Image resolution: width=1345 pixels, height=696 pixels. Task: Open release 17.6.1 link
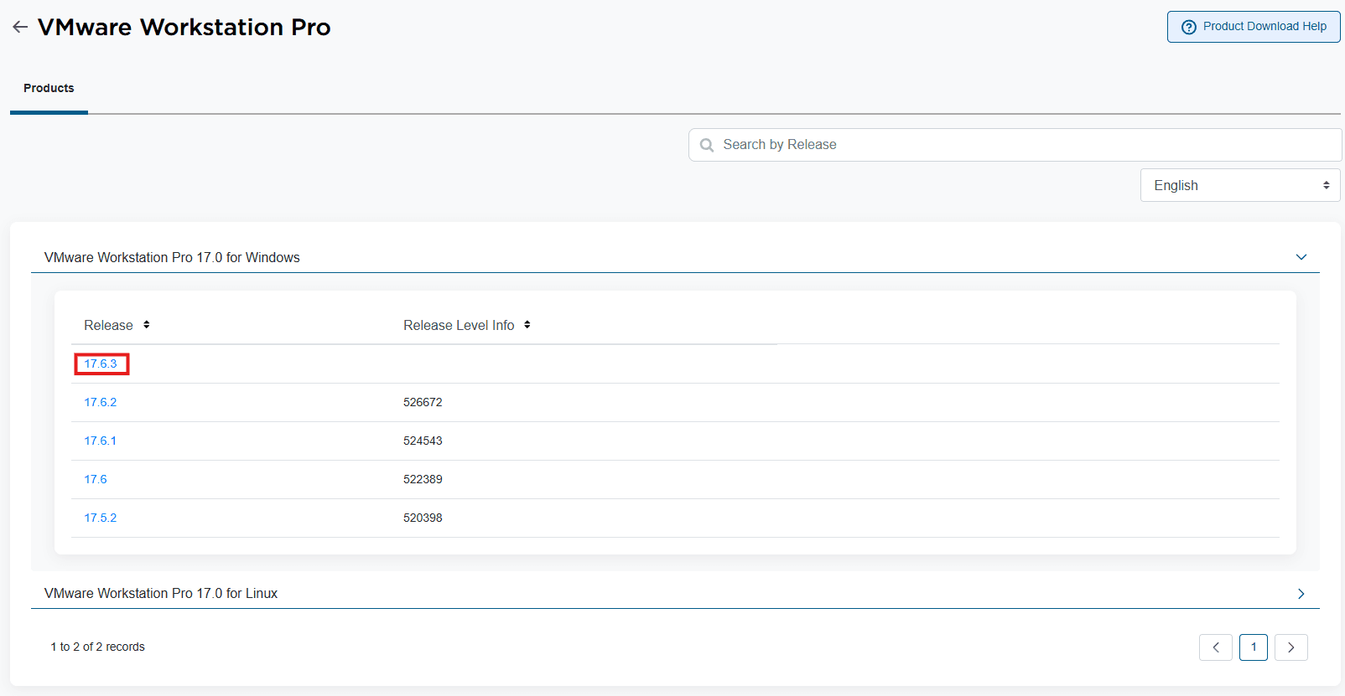tap(101, 441)
